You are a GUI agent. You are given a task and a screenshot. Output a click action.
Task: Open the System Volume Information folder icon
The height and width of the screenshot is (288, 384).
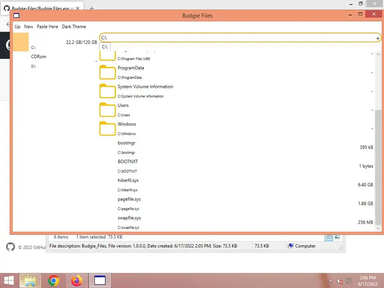click(108, 91)
